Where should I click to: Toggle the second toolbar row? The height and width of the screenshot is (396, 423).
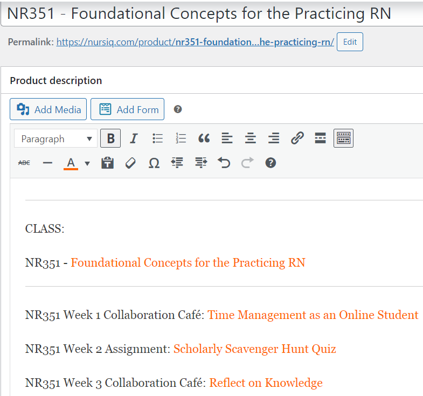click(343, 139)
